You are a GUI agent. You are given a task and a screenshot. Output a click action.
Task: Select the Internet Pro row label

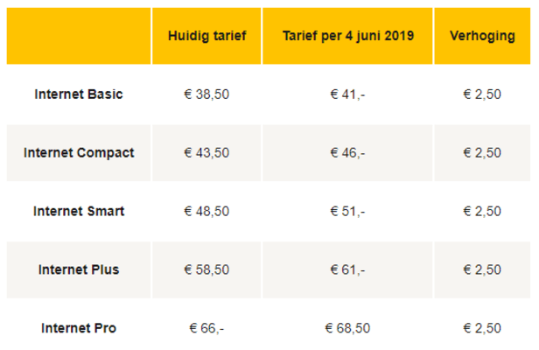click(x=79, y=328)
